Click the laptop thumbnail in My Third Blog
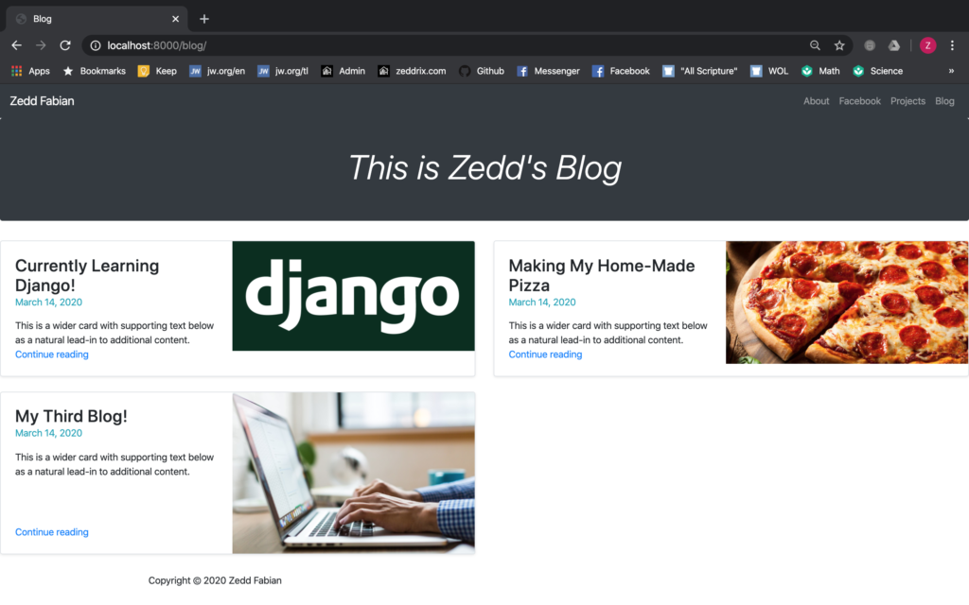969x605 pixels. 354,473
